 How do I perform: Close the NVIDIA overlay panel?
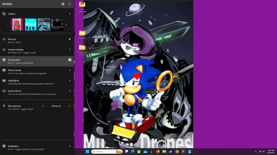tap(70, 4)
